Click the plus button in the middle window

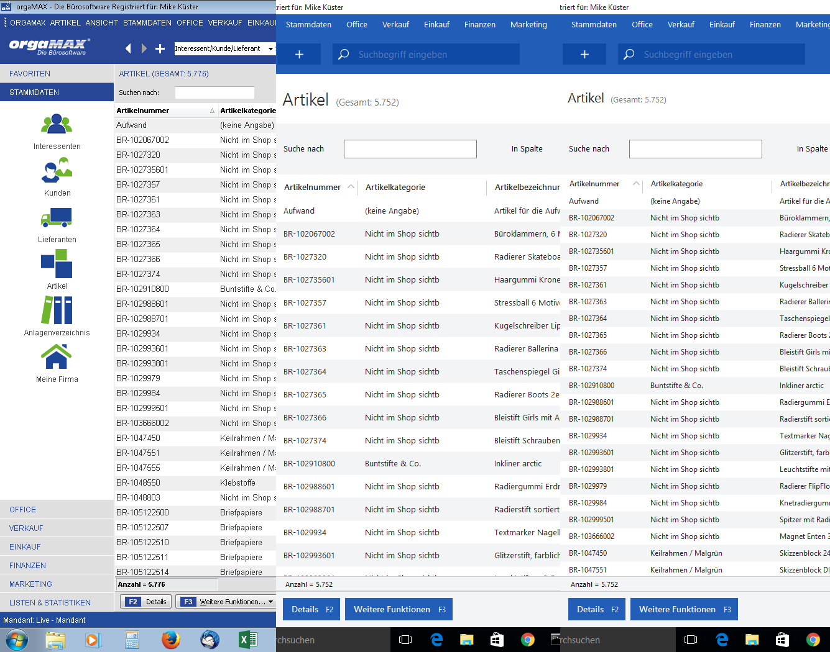[x=299, y=54]
